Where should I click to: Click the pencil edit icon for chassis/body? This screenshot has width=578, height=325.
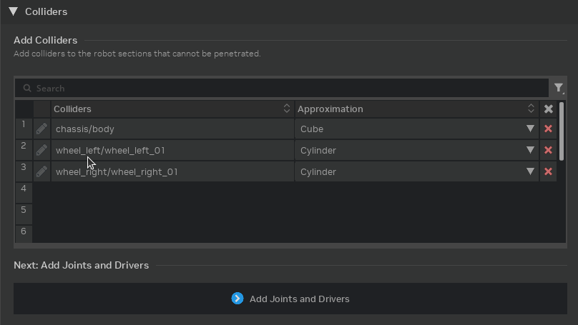point(42,129)
